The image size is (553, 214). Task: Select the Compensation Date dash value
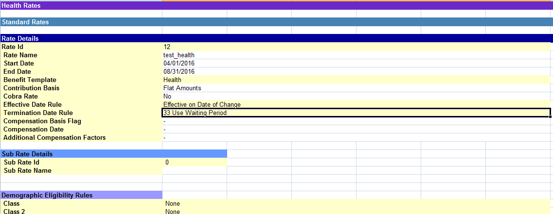(356, 129)
